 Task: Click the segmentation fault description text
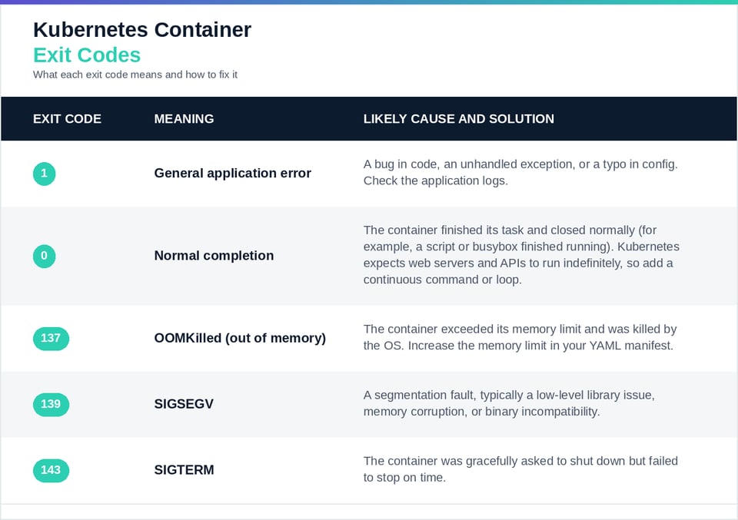coord(509,403)
